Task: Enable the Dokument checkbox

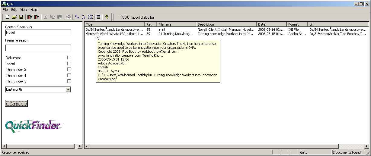Action: point(69,58)
